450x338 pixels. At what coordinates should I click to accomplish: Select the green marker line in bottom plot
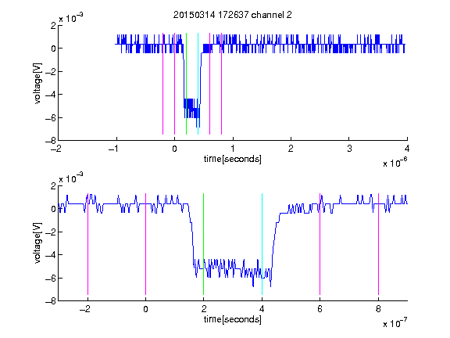point(203,244)
